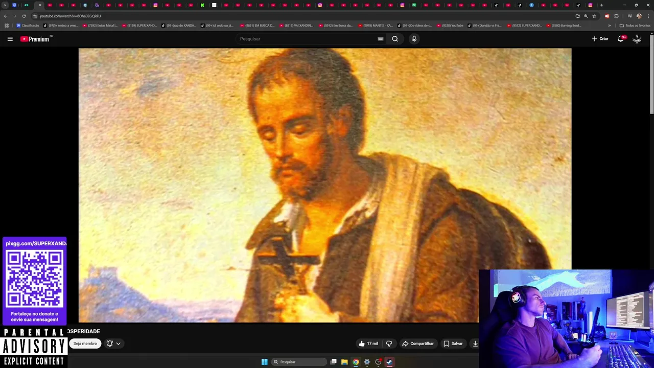
Task: Save video to playlist with Salvar
Action: [453, 343]
